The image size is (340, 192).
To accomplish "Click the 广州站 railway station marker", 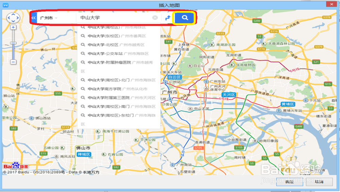I will point(166,82).
